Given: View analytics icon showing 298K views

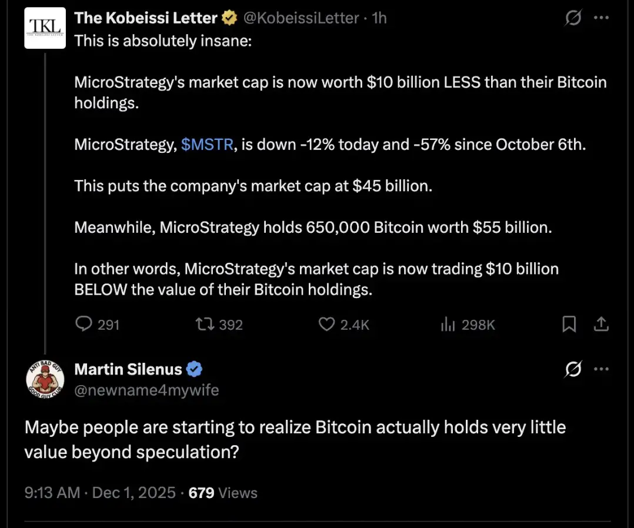Looking at the screenshot, I should click(x=448, y=324).
